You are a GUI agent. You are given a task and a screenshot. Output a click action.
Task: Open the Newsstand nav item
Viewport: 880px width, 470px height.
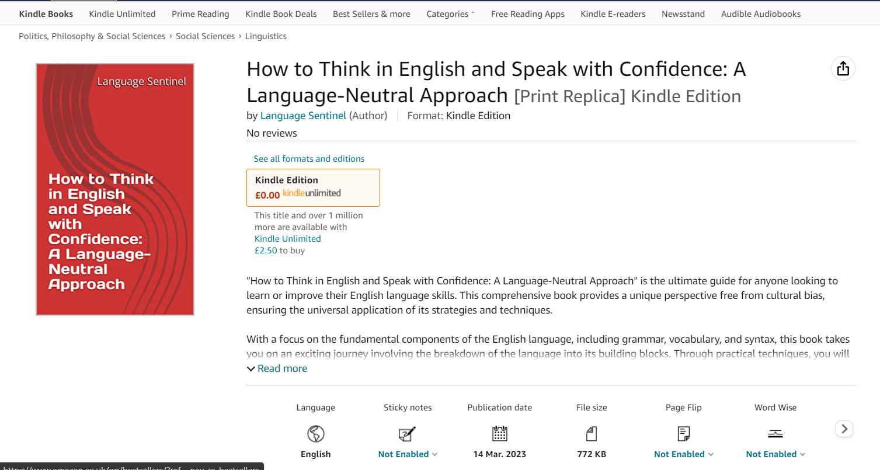click(683, 14)
